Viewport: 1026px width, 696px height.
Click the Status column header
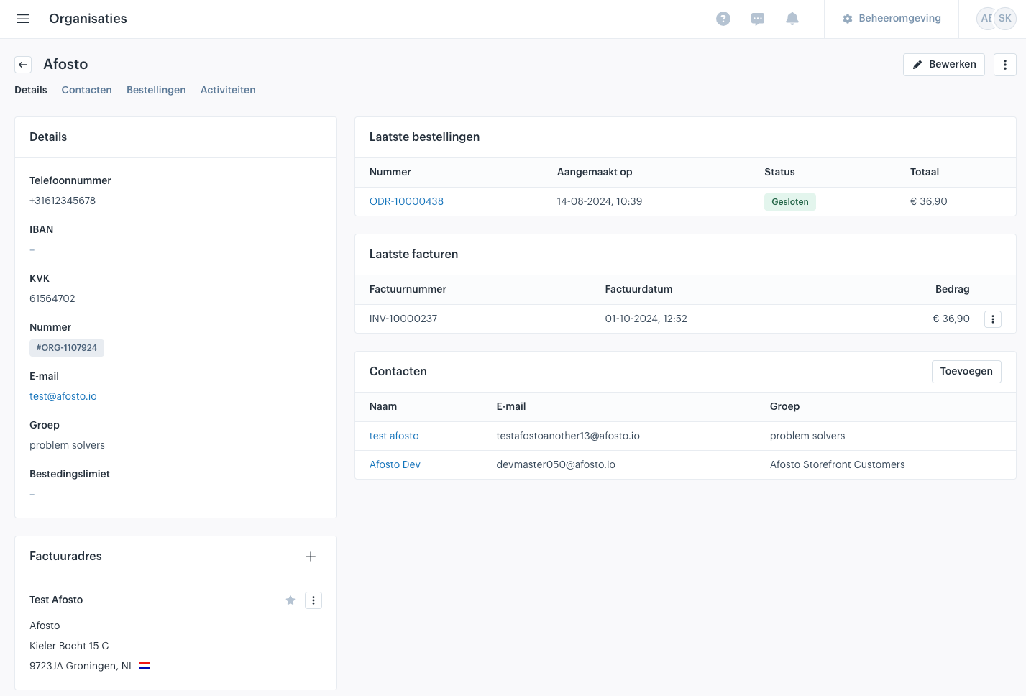pyautogui.click(x=779, y=173)
